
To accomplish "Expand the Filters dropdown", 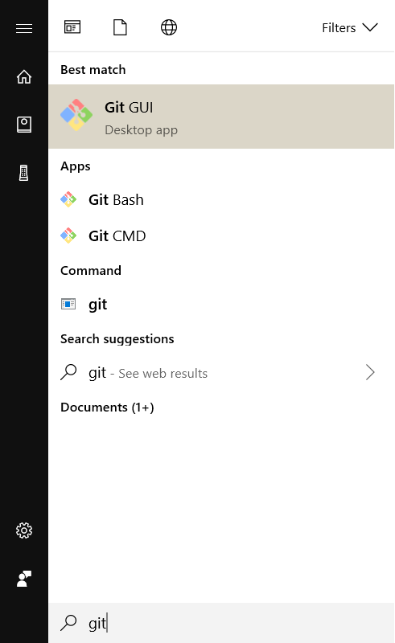I will coord(349,27).
